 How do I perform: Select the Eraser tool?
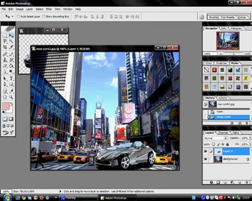tap(5, 66)
